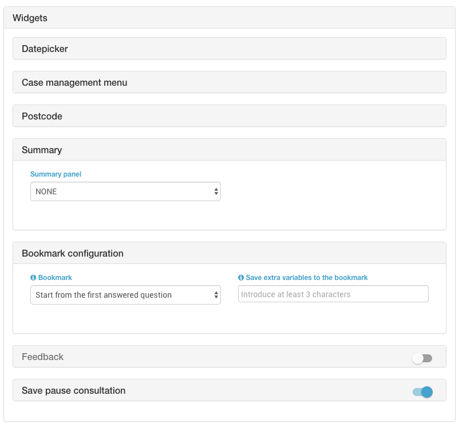Expand the Postcode section
The height and width of the screenshot is (428, 459).
click(x=230, y=116)
